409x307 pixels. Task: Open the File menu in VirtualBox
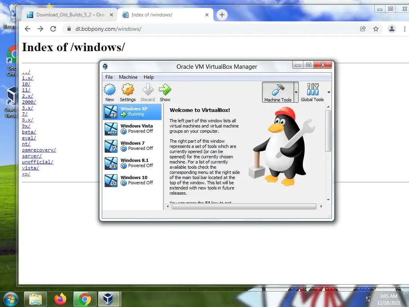pyautogui.click(x=109, y=77)
